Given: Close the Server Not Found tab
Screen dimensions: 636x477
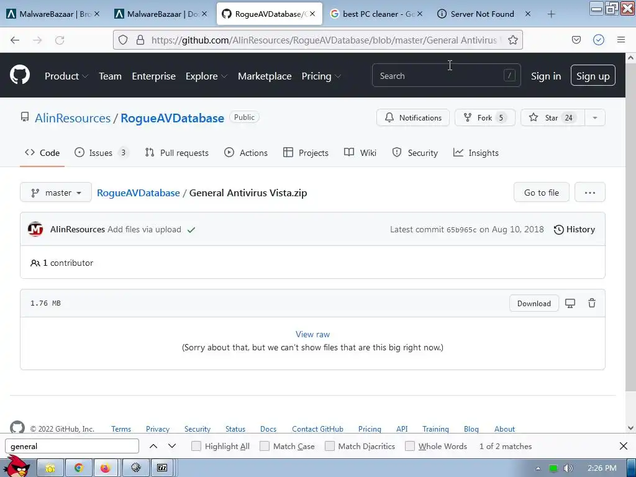Looking at the screenshot, I should coord(528,14).
